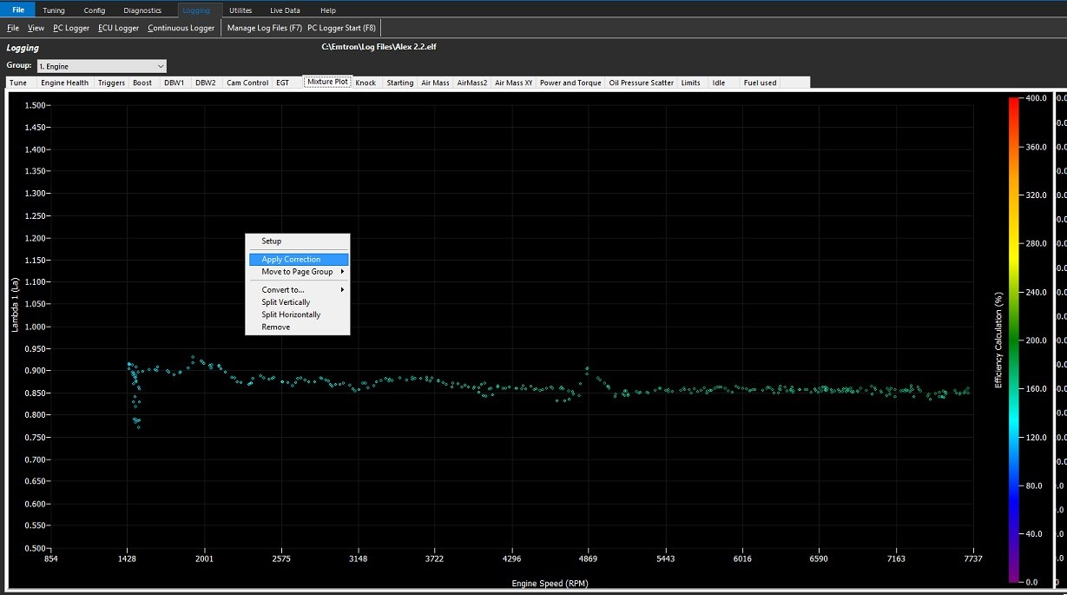Image resolution: width=1067 pixels, height=595 pixels.
Task: Open the Power and Torque page tab
Action: (x=570, y=83)
